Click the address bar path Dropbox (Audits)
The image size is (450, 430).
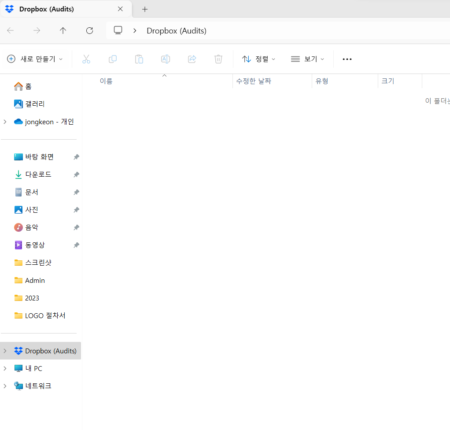tap(176, 30)
